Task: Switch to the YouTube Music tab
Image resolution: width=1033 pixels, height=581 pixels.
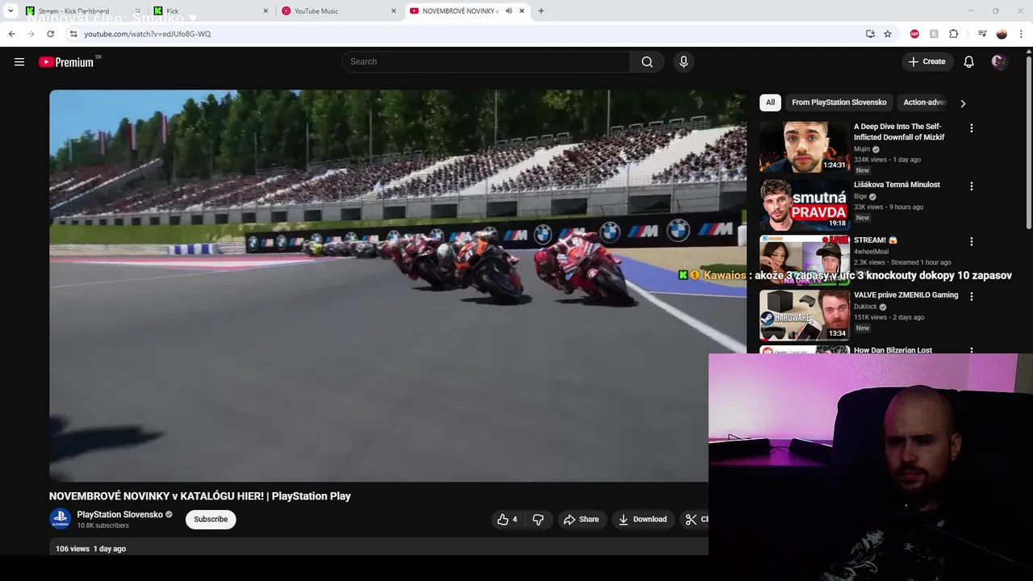Action: click(x=339, y=11)
